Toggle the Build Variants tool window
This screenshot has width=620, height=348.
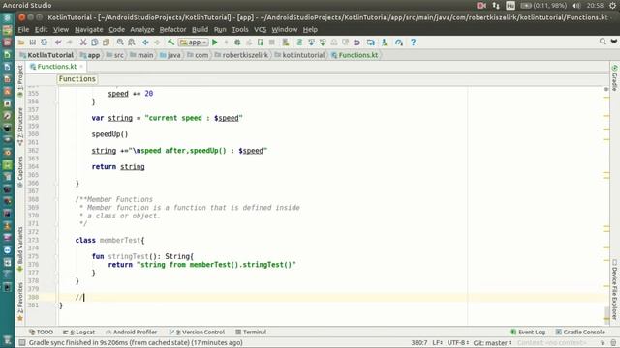(20, 249)
